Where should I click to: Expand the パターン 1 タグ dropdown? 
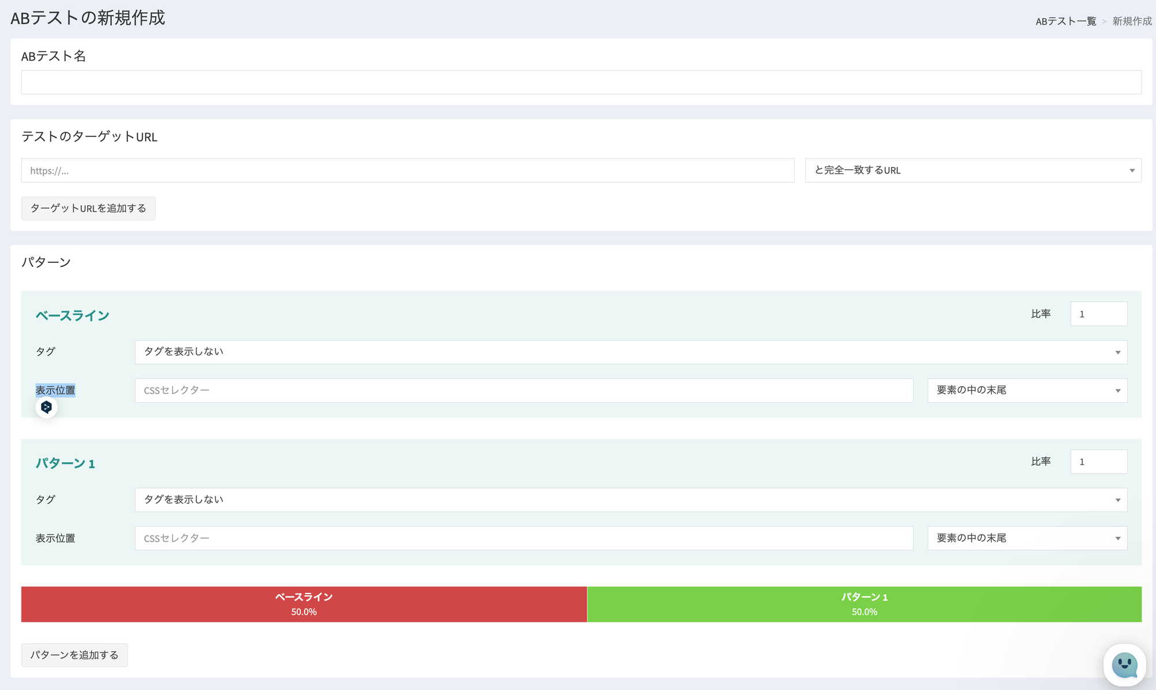631,500
